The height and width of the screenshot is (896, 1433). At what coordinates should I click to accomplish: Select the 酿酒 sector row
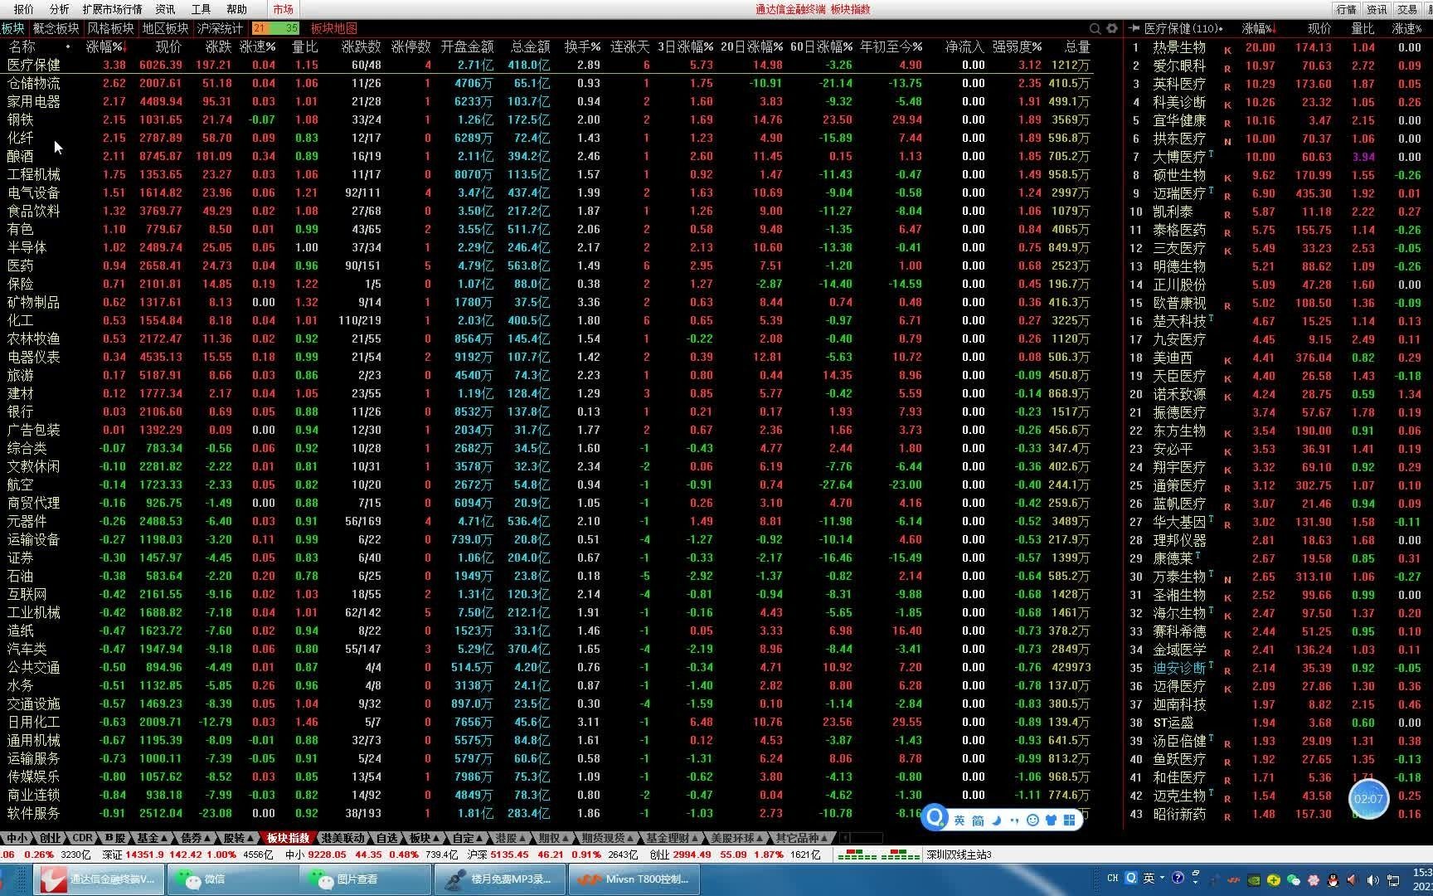[x=547, y=156]
